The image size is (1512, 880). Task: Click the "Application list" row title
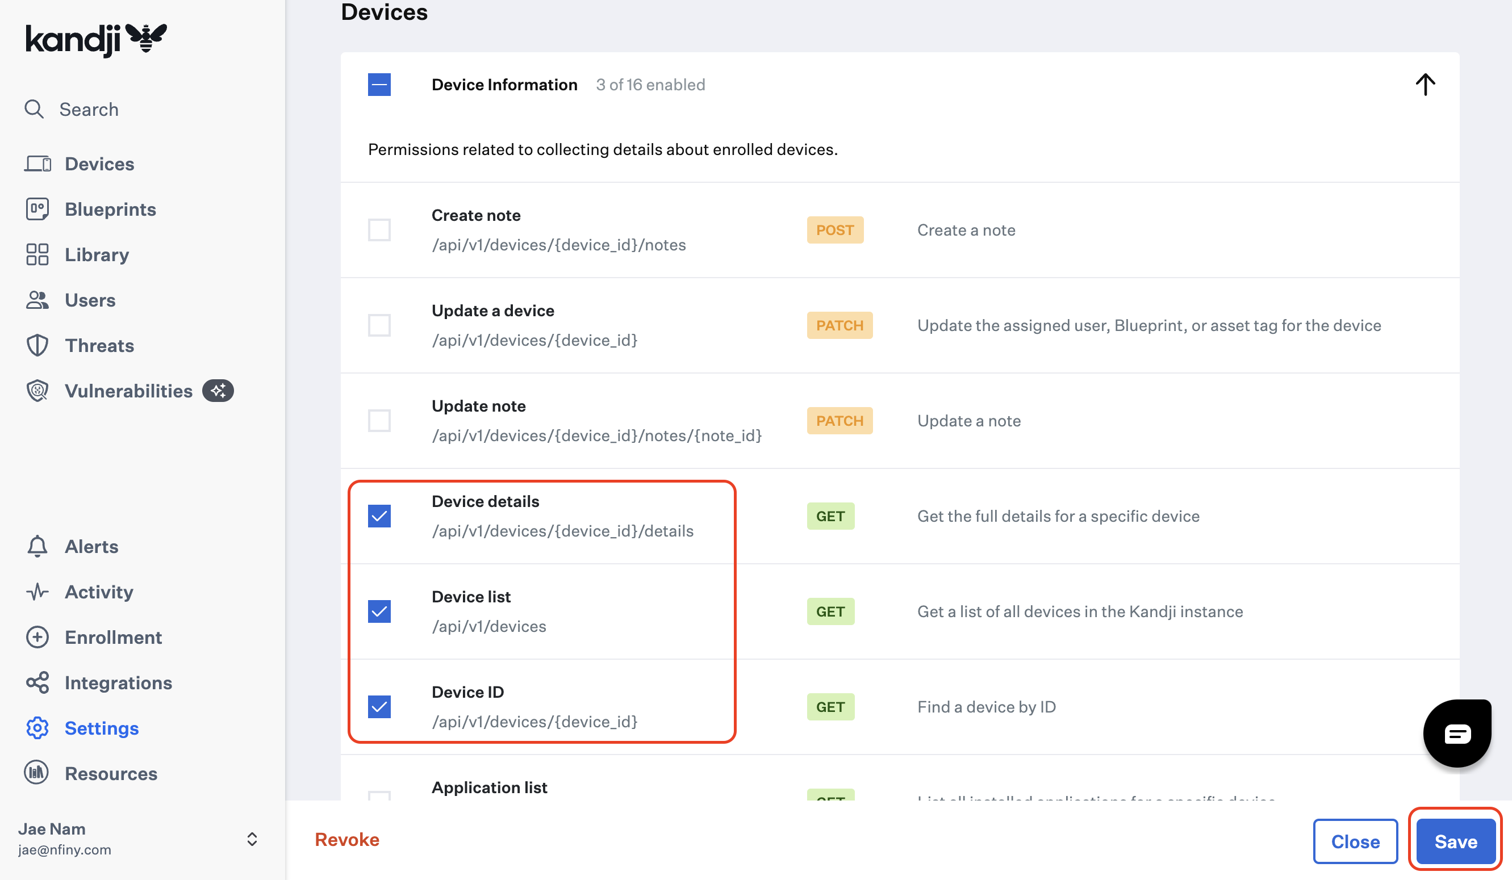tap(489, 787)
